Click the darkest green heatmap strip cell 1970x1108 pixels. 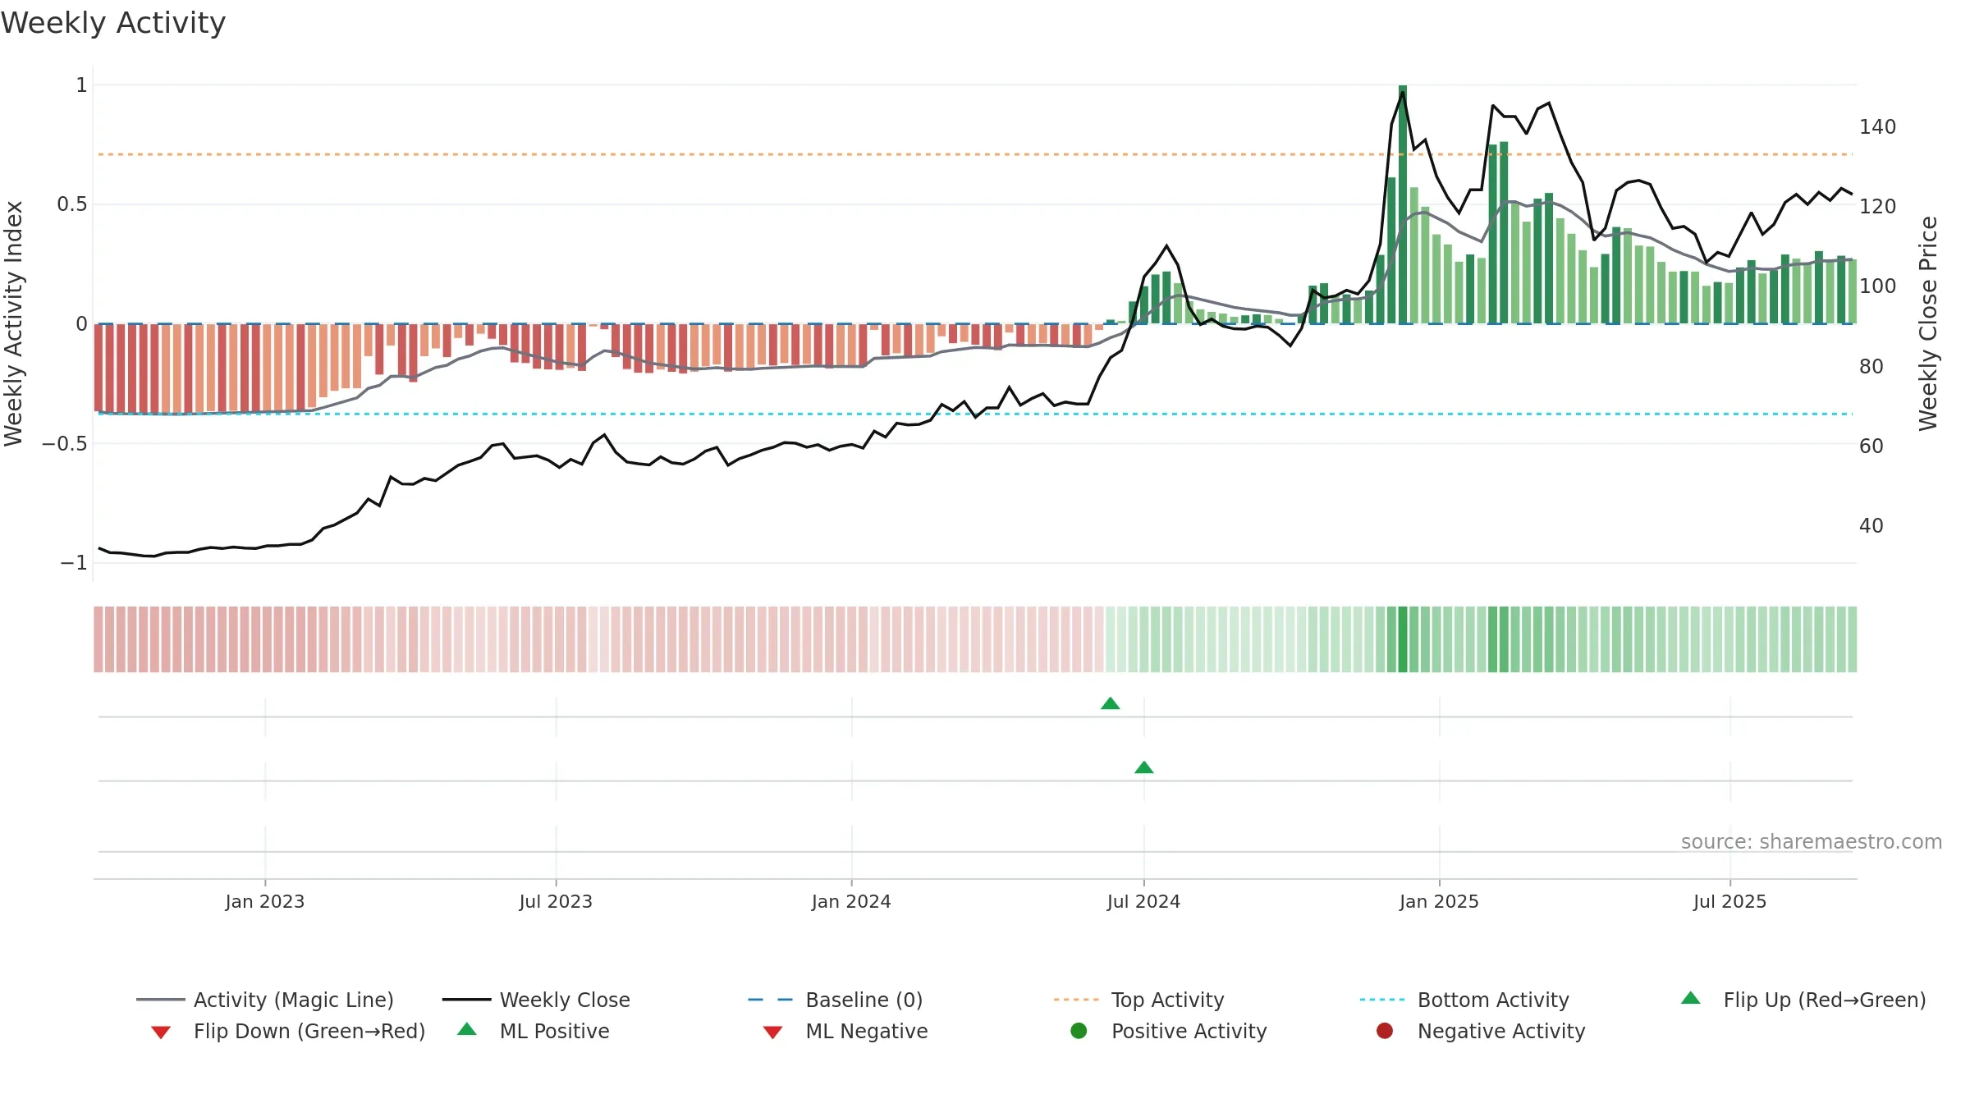pos(1403,639)
